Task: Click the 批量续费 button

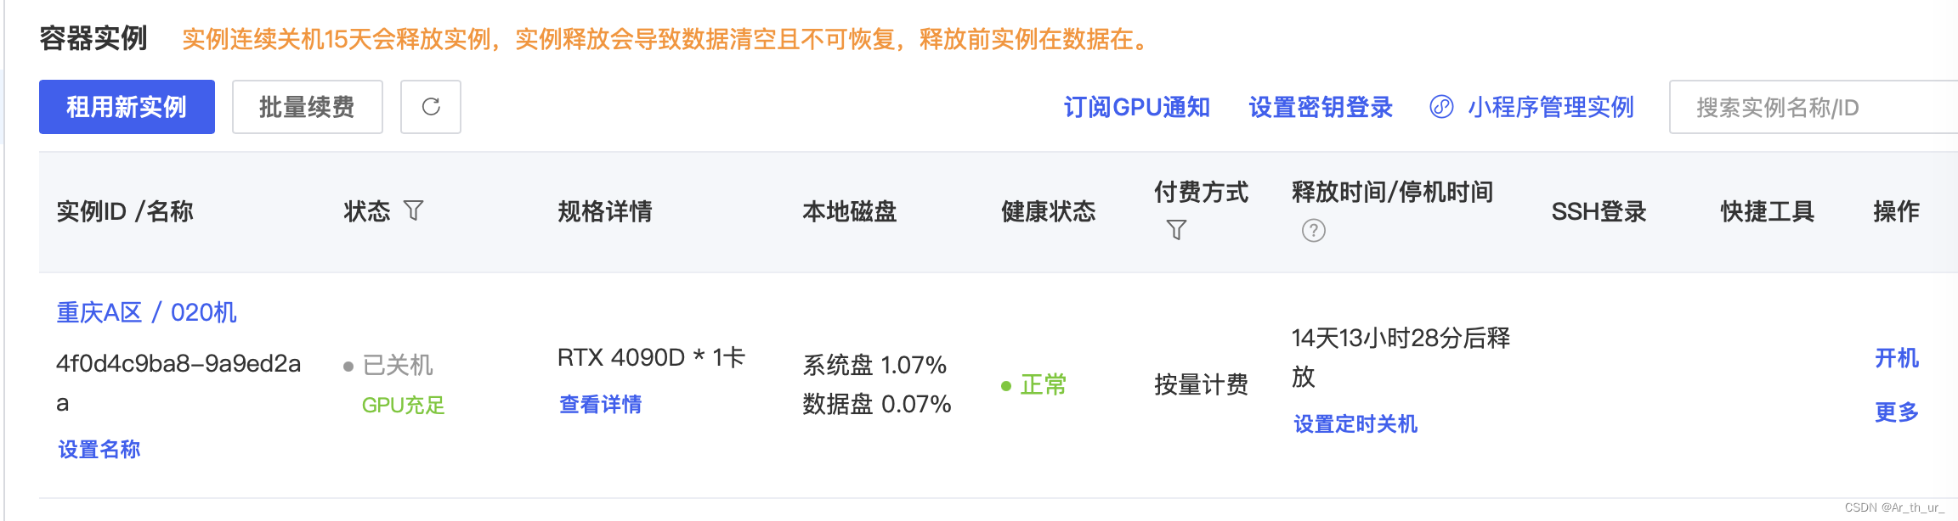Action: tap(307, 107)
